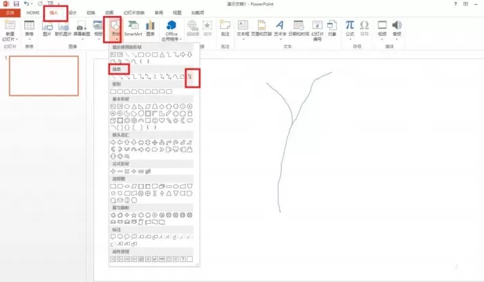Select the Heart basic shape
Image resolution: width=484 pixels, height=282 pixels.
162,120
